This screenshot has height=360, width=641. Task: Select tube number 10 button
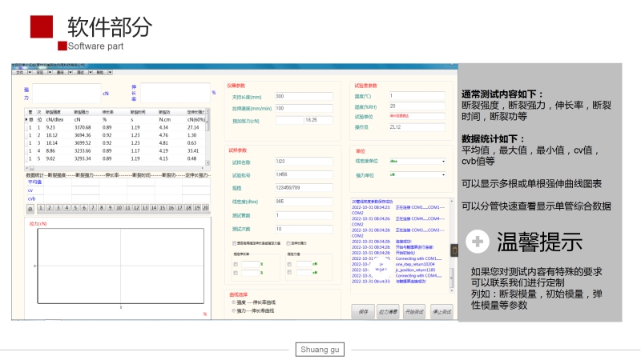click(118, 208)
